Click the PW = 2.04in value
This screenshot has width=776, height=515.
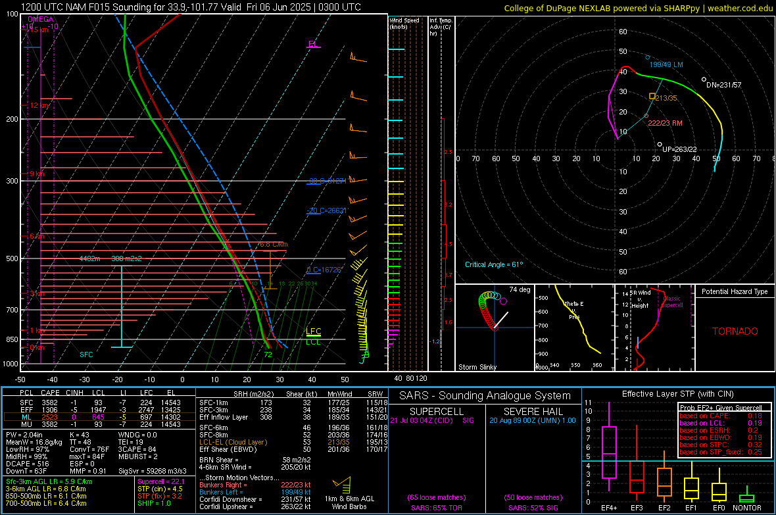24,435
